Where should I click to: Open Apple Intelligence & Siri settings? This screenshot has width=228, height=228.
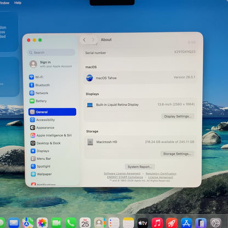tap(51, 135)
